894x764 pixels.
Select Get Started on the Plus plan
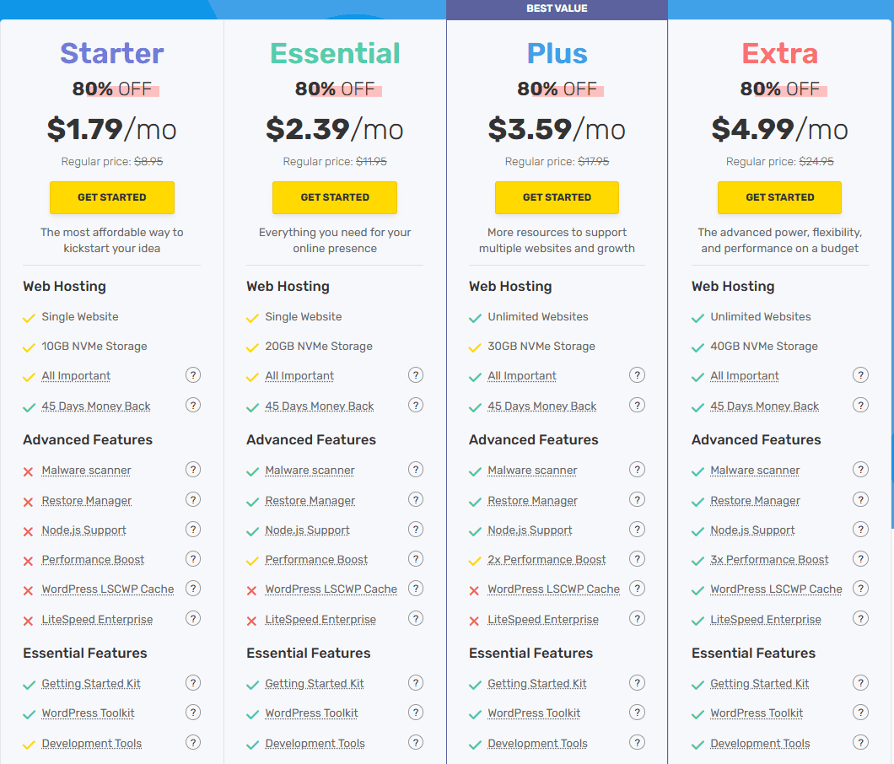pyautogui.click(x=557, y=197)
